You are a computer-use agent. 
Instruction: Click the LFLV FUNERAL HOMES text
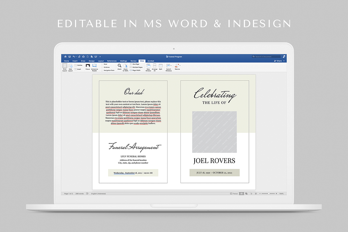tap(133, 157)
